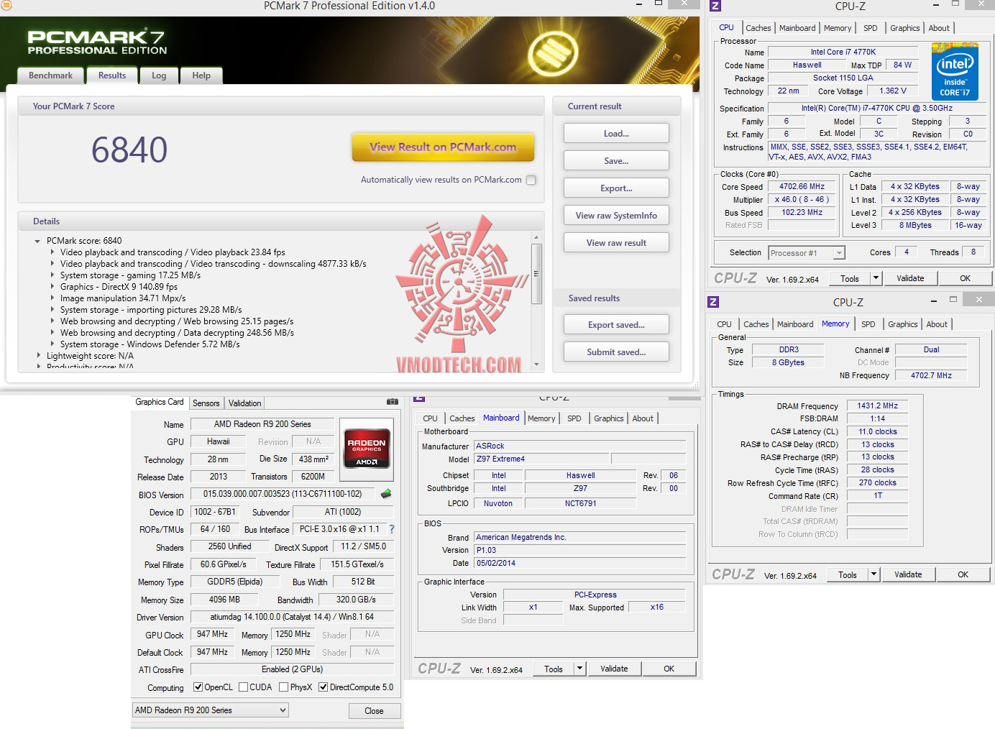This screenshot has width=995, height=729.
Task: Click the DRAM Frequency 1431.2 MHz value
Action: 877,405
